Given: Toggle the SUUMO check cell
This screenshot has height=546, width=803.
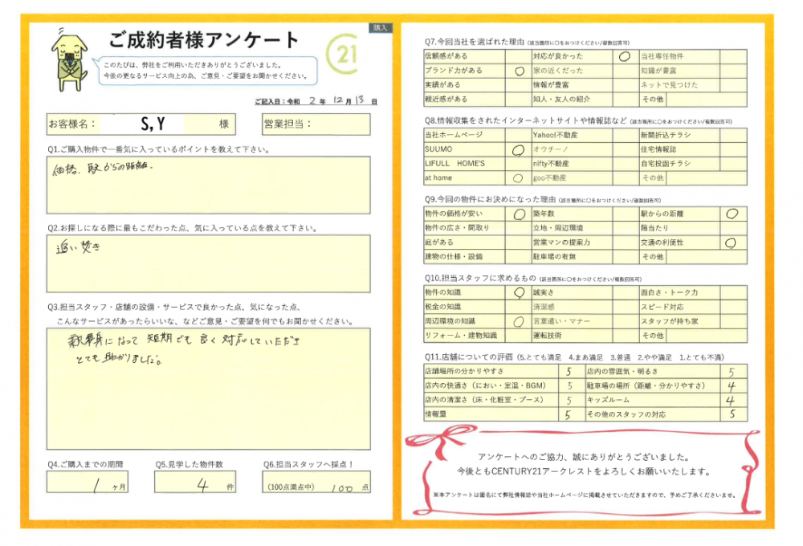Looking at the screenshot, I should [517, 149].
